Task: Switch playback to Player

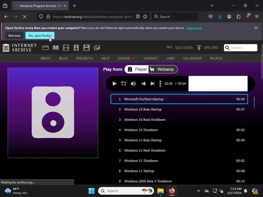Action: click(x=137, y=69)
